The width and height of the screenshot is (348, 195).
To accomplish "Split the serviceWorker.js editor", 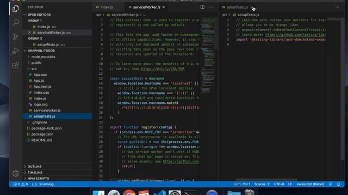I will (202, 7).
